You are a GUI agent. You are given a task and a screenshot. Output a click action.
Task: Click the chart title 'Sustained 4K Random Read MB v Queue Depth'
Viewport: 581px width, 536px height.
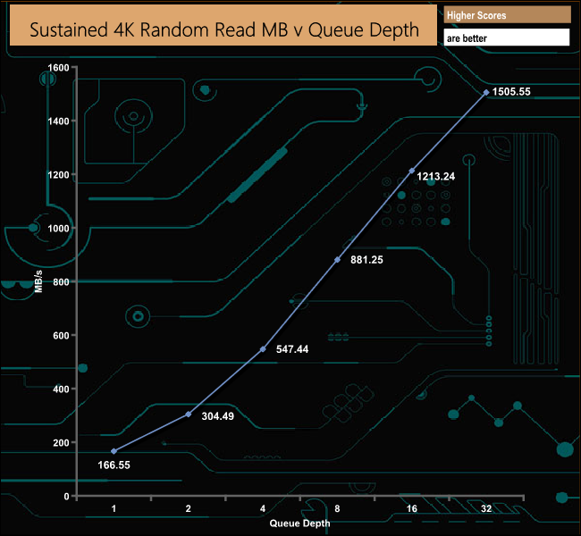224,29
